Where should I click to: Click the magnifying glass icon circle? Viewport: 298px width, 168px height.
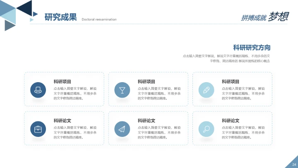(207, 129)
